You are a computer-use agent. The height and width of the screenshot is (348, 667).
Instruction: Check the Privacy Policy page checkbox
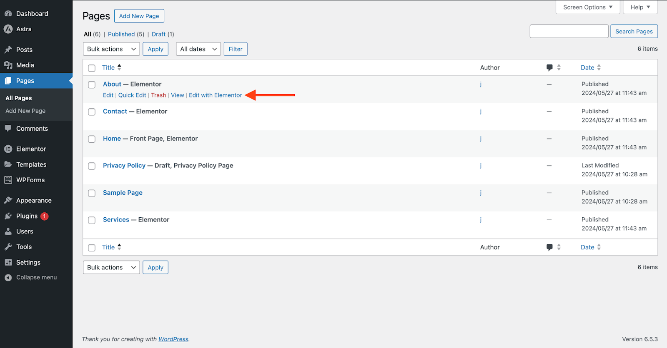pos(92,166)
